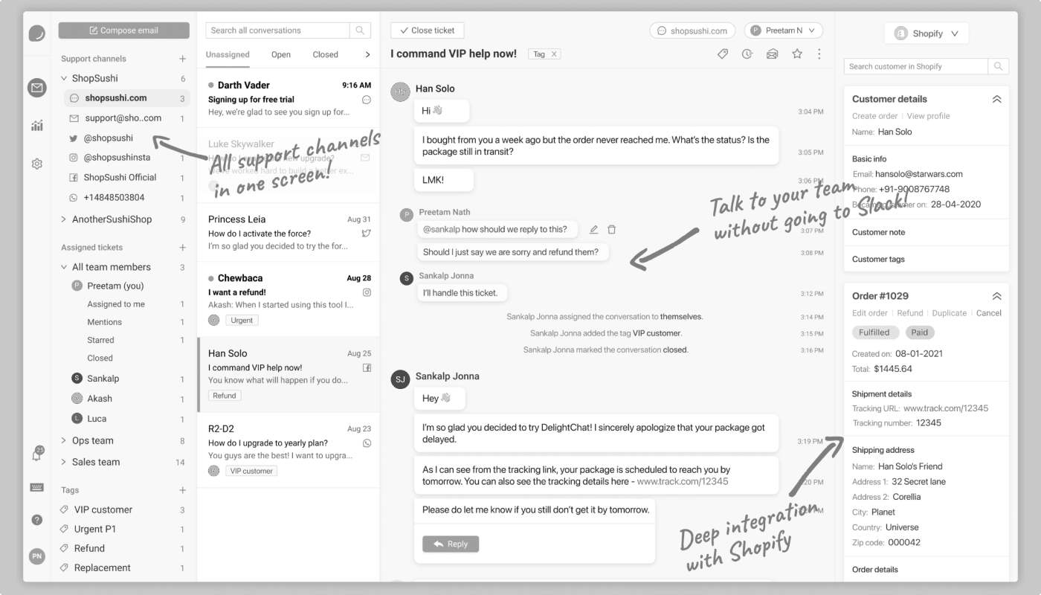Open the settings gear in left rail

(x=36, y=164)
